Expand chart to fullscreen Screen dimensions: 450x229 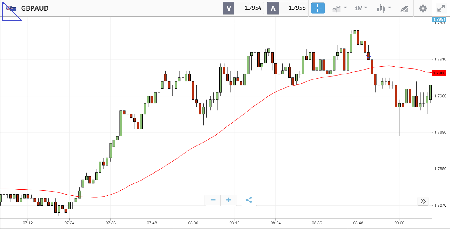(441, 8)
